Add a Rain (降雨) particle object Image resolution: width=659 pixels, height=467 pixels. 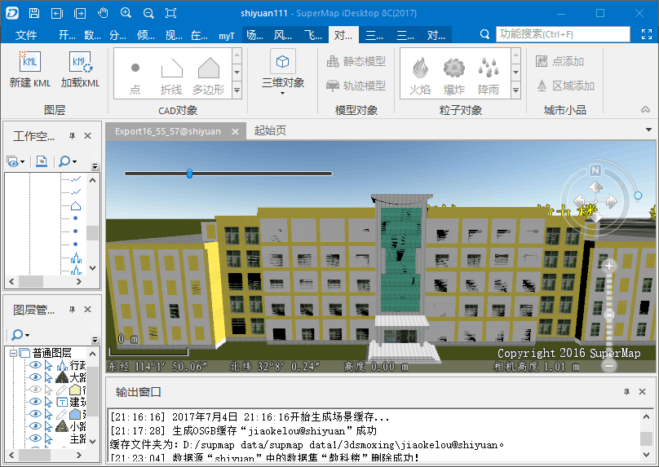point(489,74)
